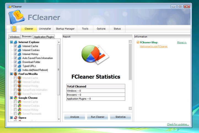Click the tree list scrollbar thumb
This screenshot has height=133, width=199.
tap(59, 70)
